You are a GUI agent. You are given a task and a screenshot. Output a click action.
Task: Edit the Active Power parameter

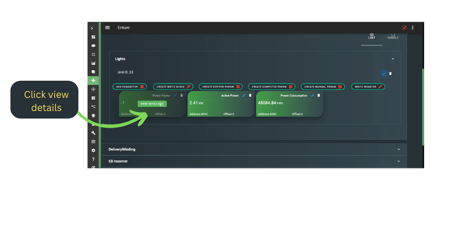[x=244, y=95]
